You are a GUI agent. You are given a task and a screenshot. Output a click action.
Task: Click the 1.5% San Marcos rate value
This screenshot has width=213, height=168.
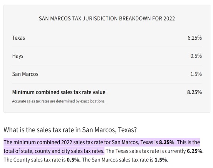pyautogui.click(x=196, y=74)
